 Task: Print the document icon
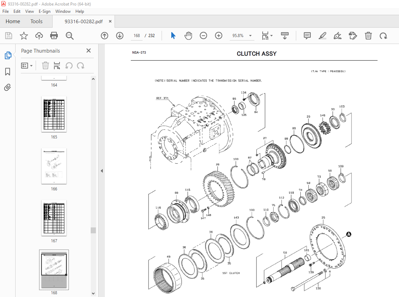[54, 36]
